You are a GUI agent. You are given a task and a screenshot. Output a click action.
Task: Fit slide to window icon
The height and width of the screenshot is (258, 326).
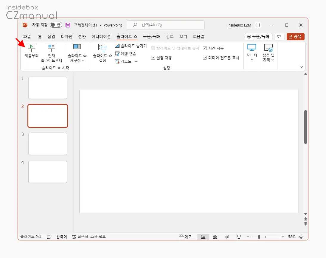[x=301, y=237]
